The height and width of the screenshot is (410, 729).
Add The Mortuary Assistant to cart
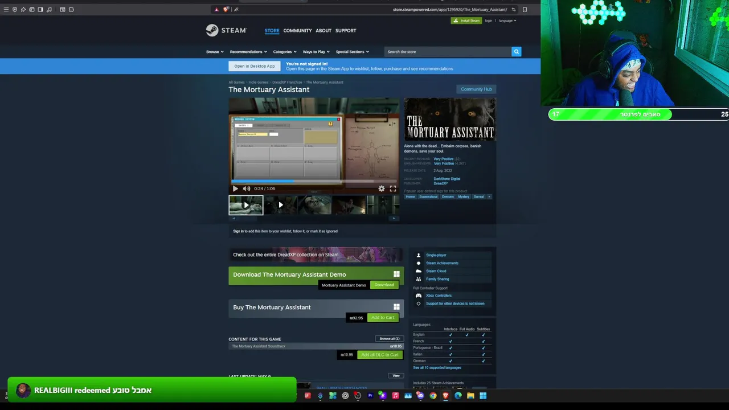tap(383, 318)
